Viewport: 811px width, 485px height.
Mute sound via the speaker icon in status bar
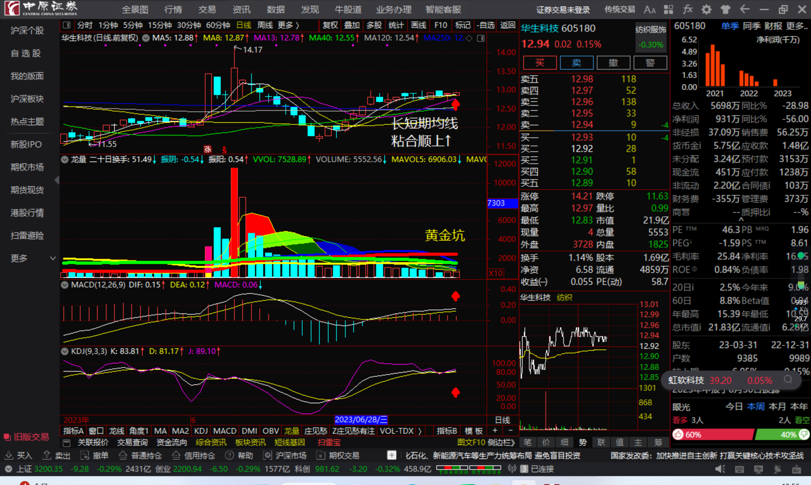[x=720, y=469]
